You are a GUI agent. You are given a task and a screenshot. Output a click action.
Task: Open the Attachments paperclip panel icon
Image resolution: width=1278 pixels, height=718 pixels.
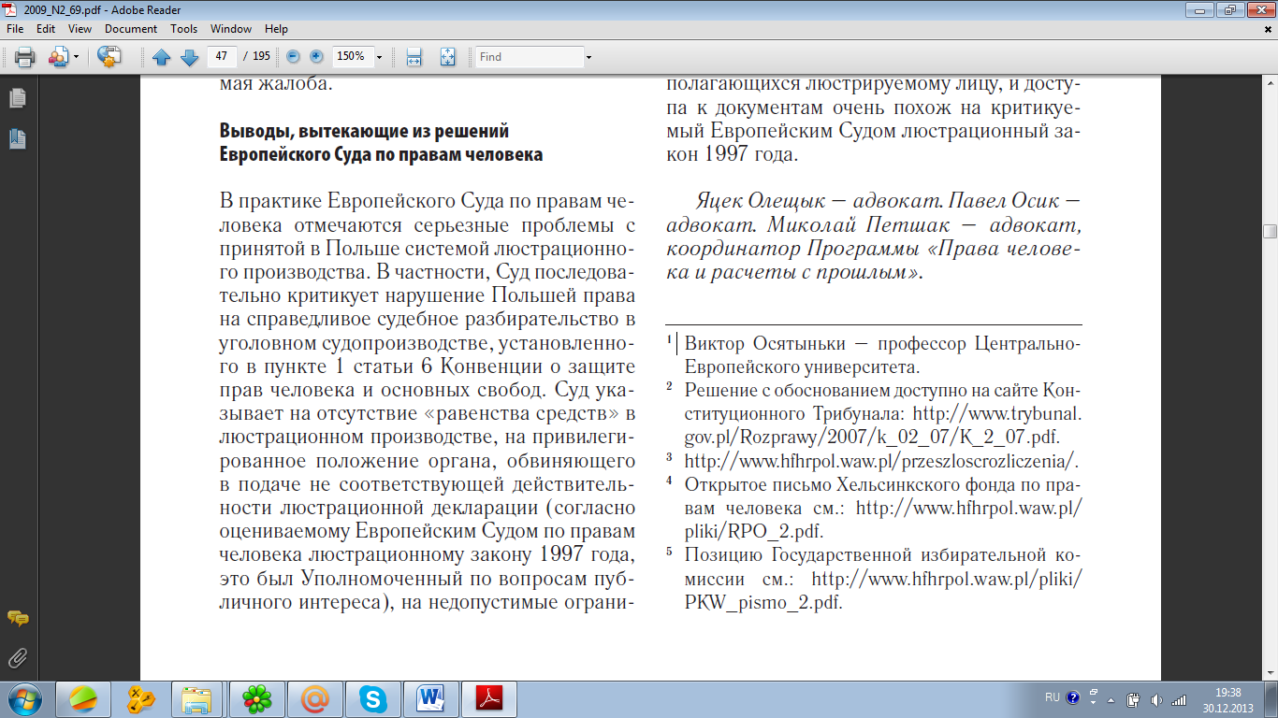(x=17, y=658)
